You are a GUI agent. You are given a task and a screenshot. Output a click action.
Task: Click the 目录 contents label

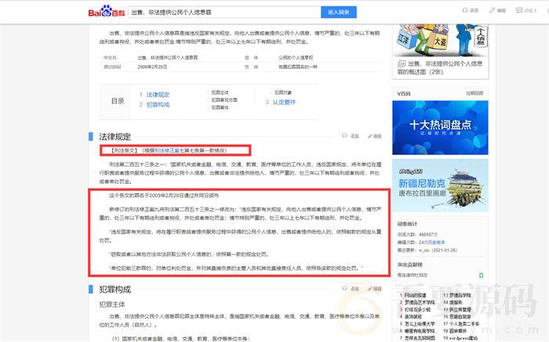(118, 101)
